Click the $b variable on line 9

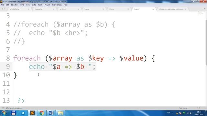tap(80, 67)
